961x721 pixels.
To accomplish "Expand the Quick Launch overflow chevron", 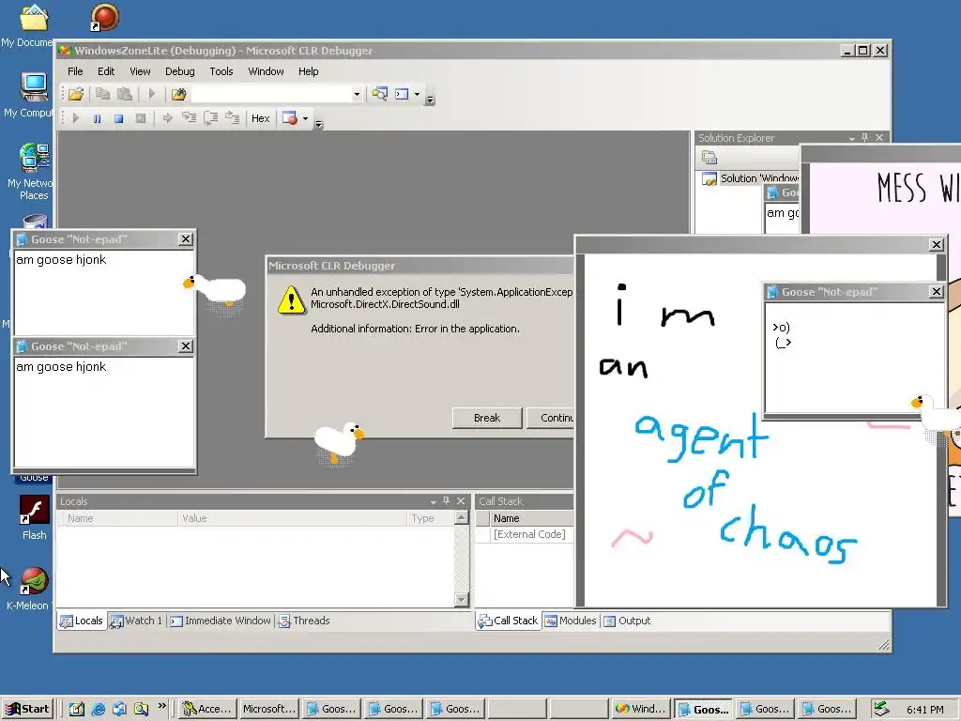I will [161, 706].
